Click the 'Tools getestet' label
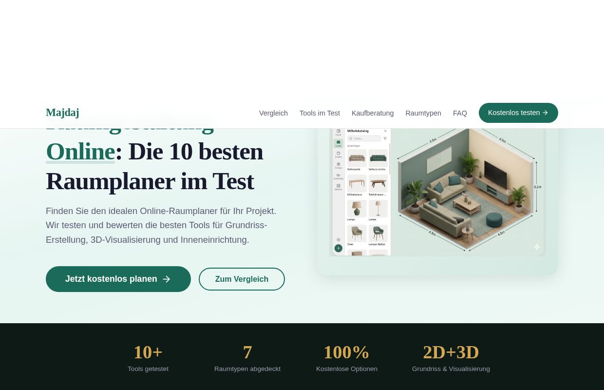604x390 pixels. 148,369
